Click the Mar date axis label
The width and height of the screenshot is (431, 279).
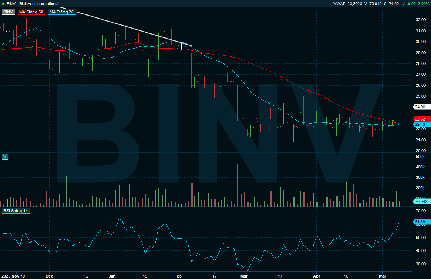coord(244,276)
